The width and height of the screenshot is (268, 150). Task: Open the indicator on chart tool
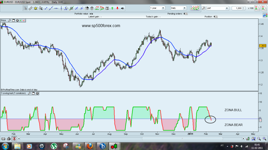pyautogui.click(x=71, y=8)
